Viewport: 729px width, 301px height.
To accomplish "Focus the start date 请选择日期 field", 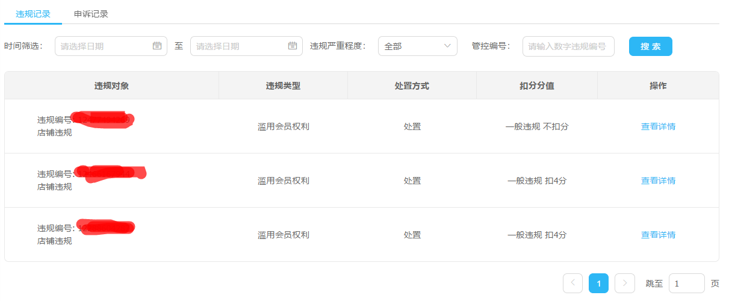I will coord(111,46).
